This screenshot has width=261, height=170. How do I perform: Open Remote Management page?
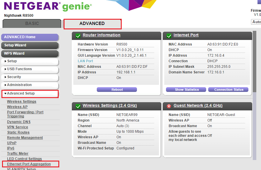click(25, 138)
